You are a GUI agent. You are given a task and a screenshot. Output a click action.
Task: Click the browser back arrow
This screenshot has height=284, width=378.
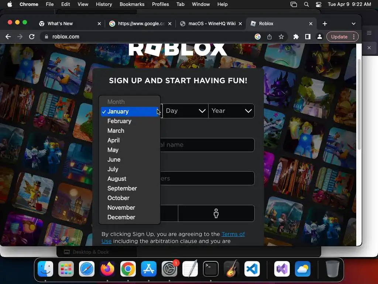(8, 37)
